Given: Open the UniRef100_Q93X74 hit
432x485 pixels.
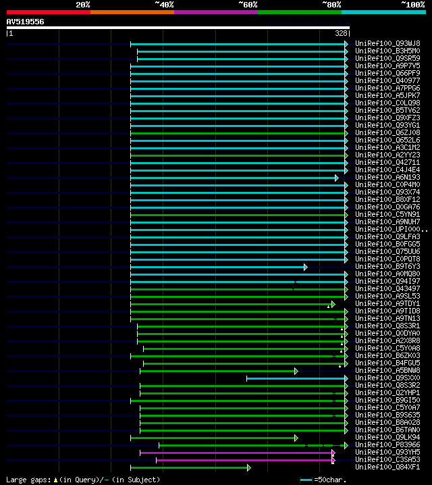Looking at the screenshot, I should [x=387, y=192].
